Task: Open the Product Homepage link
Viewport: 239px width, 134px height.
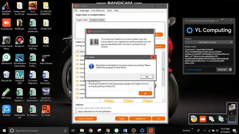Action: 193,70
